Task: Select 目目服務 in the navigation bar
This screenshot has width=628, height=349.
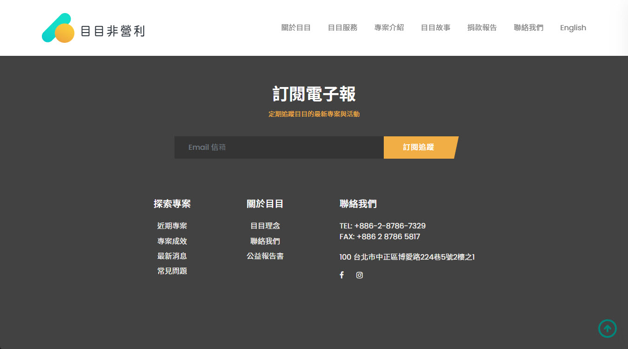Action: [342, 28]
